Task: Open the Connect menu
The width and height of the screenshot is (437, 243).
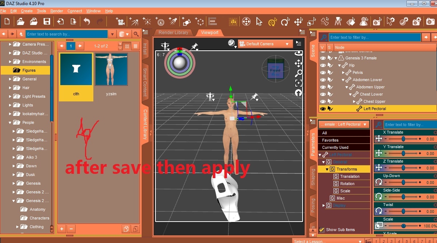Action: 75,11
